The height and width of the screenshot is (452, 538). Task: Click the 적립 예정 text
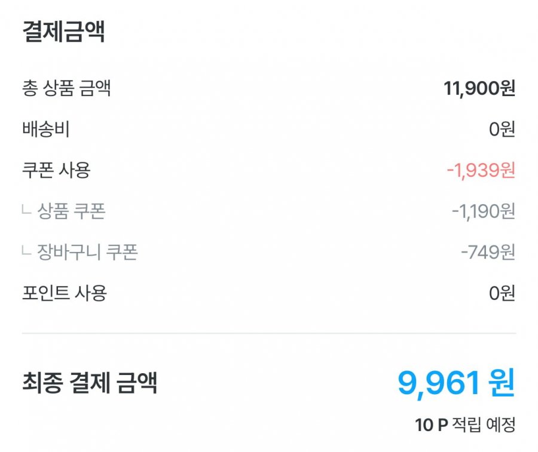tap(485, 425)
